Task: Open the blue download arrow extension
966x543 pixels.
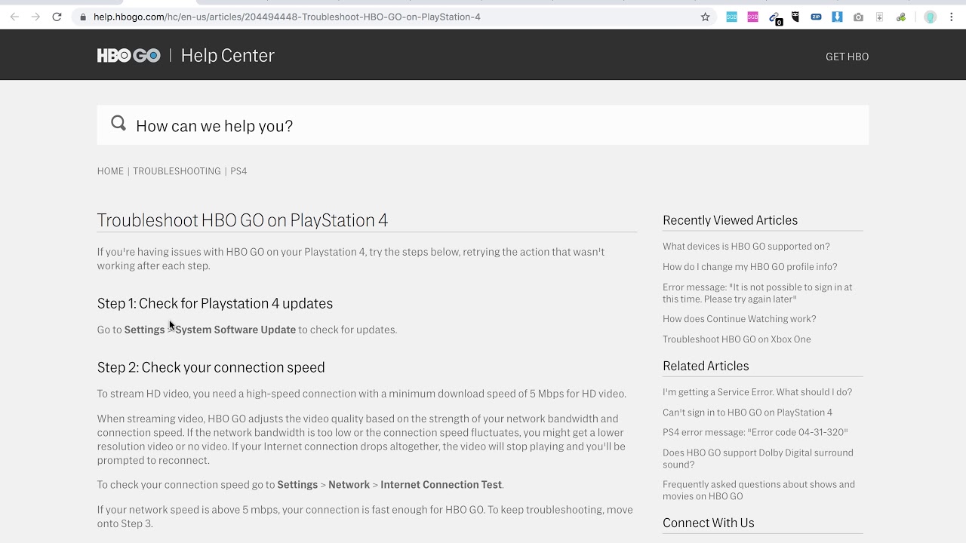Action: click(837, 17)
